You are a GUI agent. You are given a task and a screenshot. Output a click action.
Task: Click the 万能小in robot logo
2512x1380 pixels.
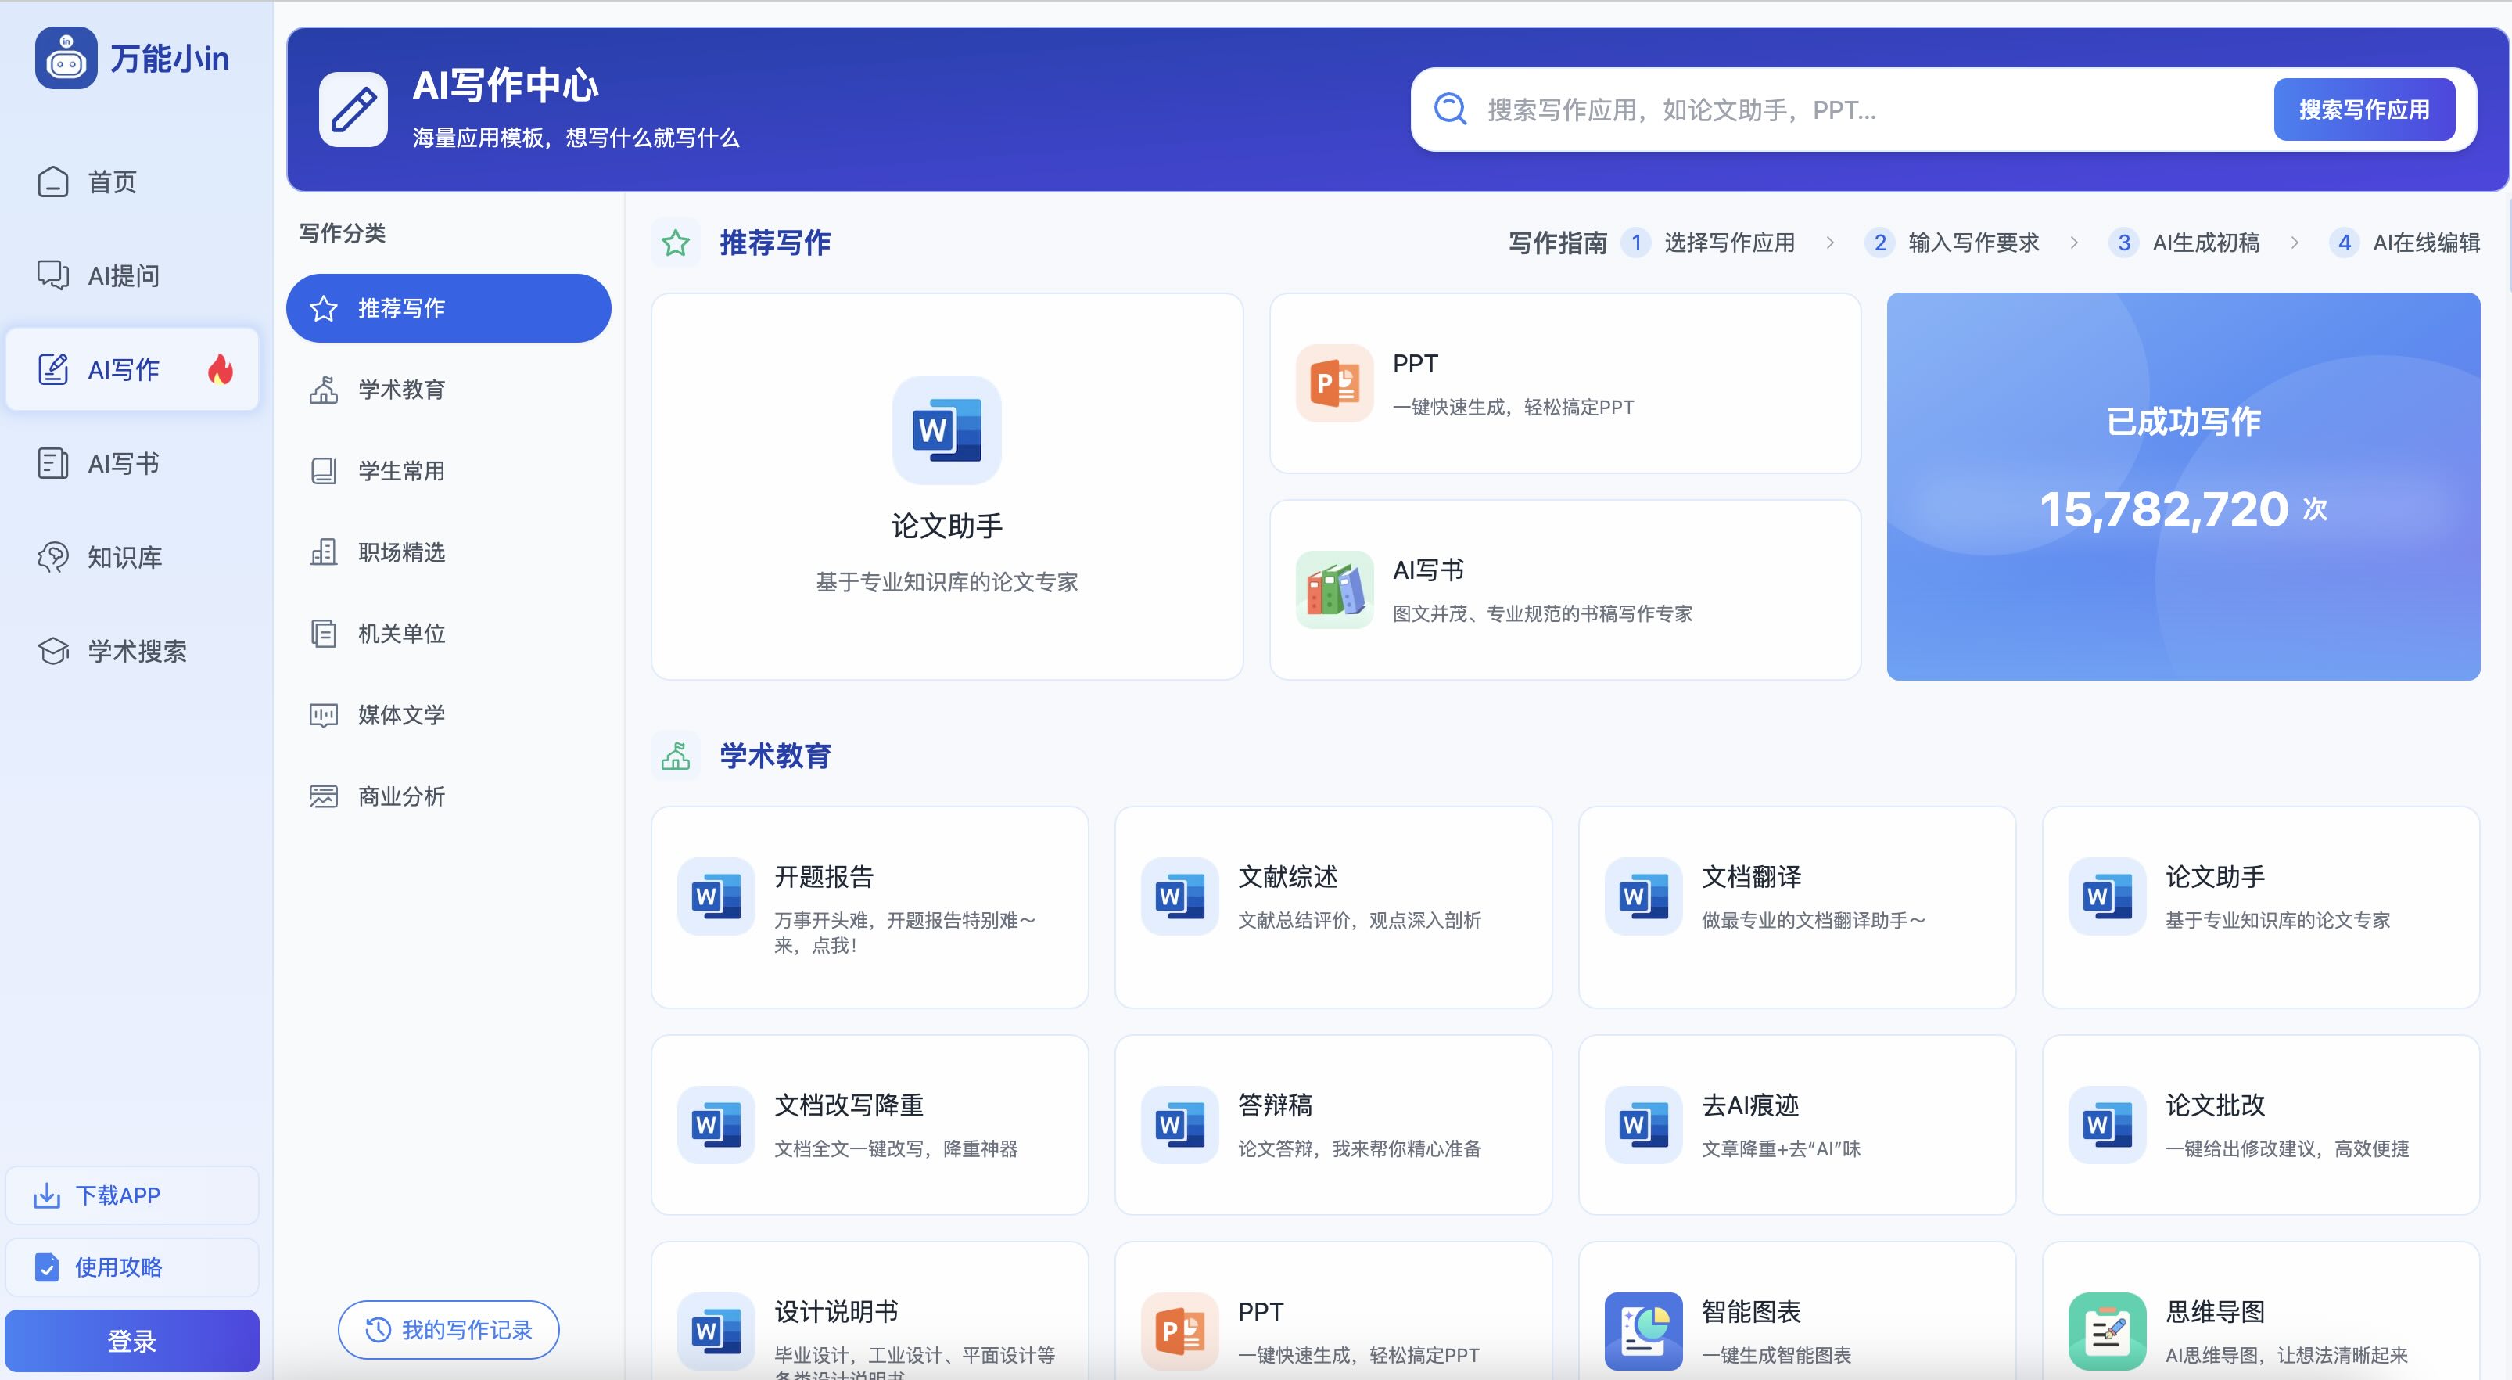coord(66,59)
